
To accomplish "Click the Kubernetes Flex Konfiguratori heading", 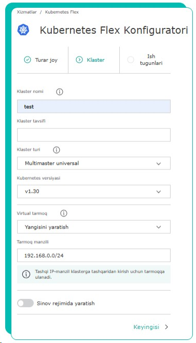I will [114, 30].
